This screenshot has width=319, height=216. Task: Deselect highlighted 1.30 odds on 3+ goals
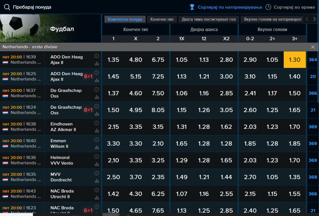click(x=294, y=60)
